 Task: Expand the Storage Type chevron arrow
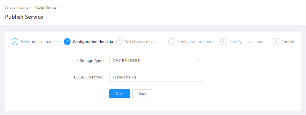pyautogui.click(x=198, y=61)
